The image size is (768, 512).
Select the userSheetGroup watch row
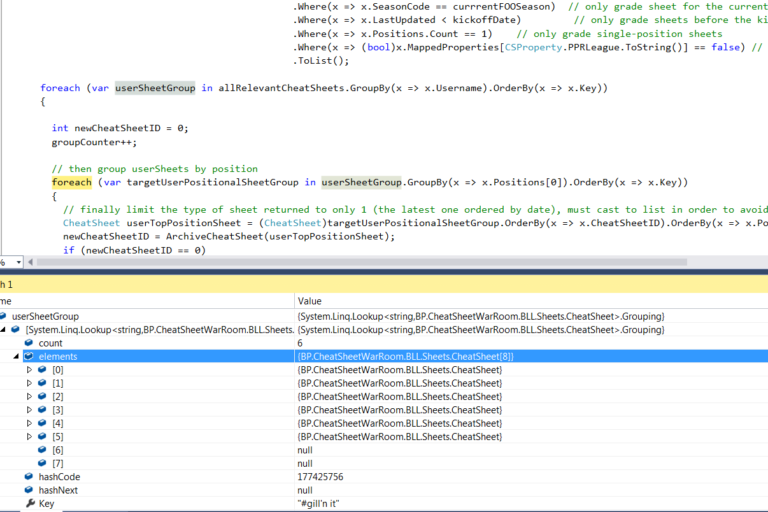point(45,316)
